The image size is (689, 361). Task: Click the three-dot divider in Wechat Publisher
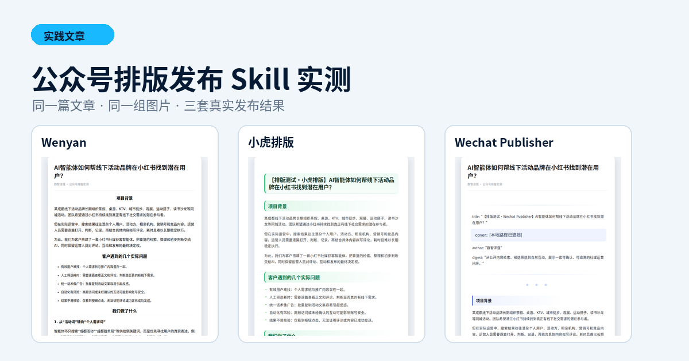tap(536, 284)
